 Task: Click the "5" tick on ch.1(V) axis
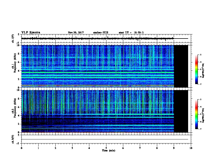19,34
